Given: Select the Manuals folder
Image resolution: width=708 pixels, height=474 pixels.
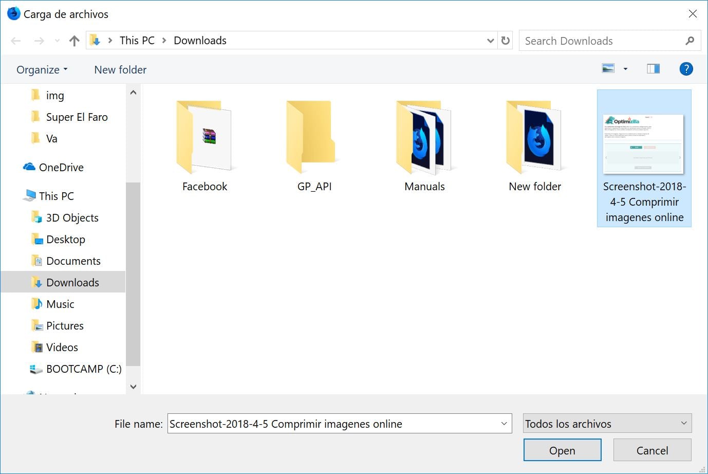Looking at the screenshot, I should [x=424, y=137].
